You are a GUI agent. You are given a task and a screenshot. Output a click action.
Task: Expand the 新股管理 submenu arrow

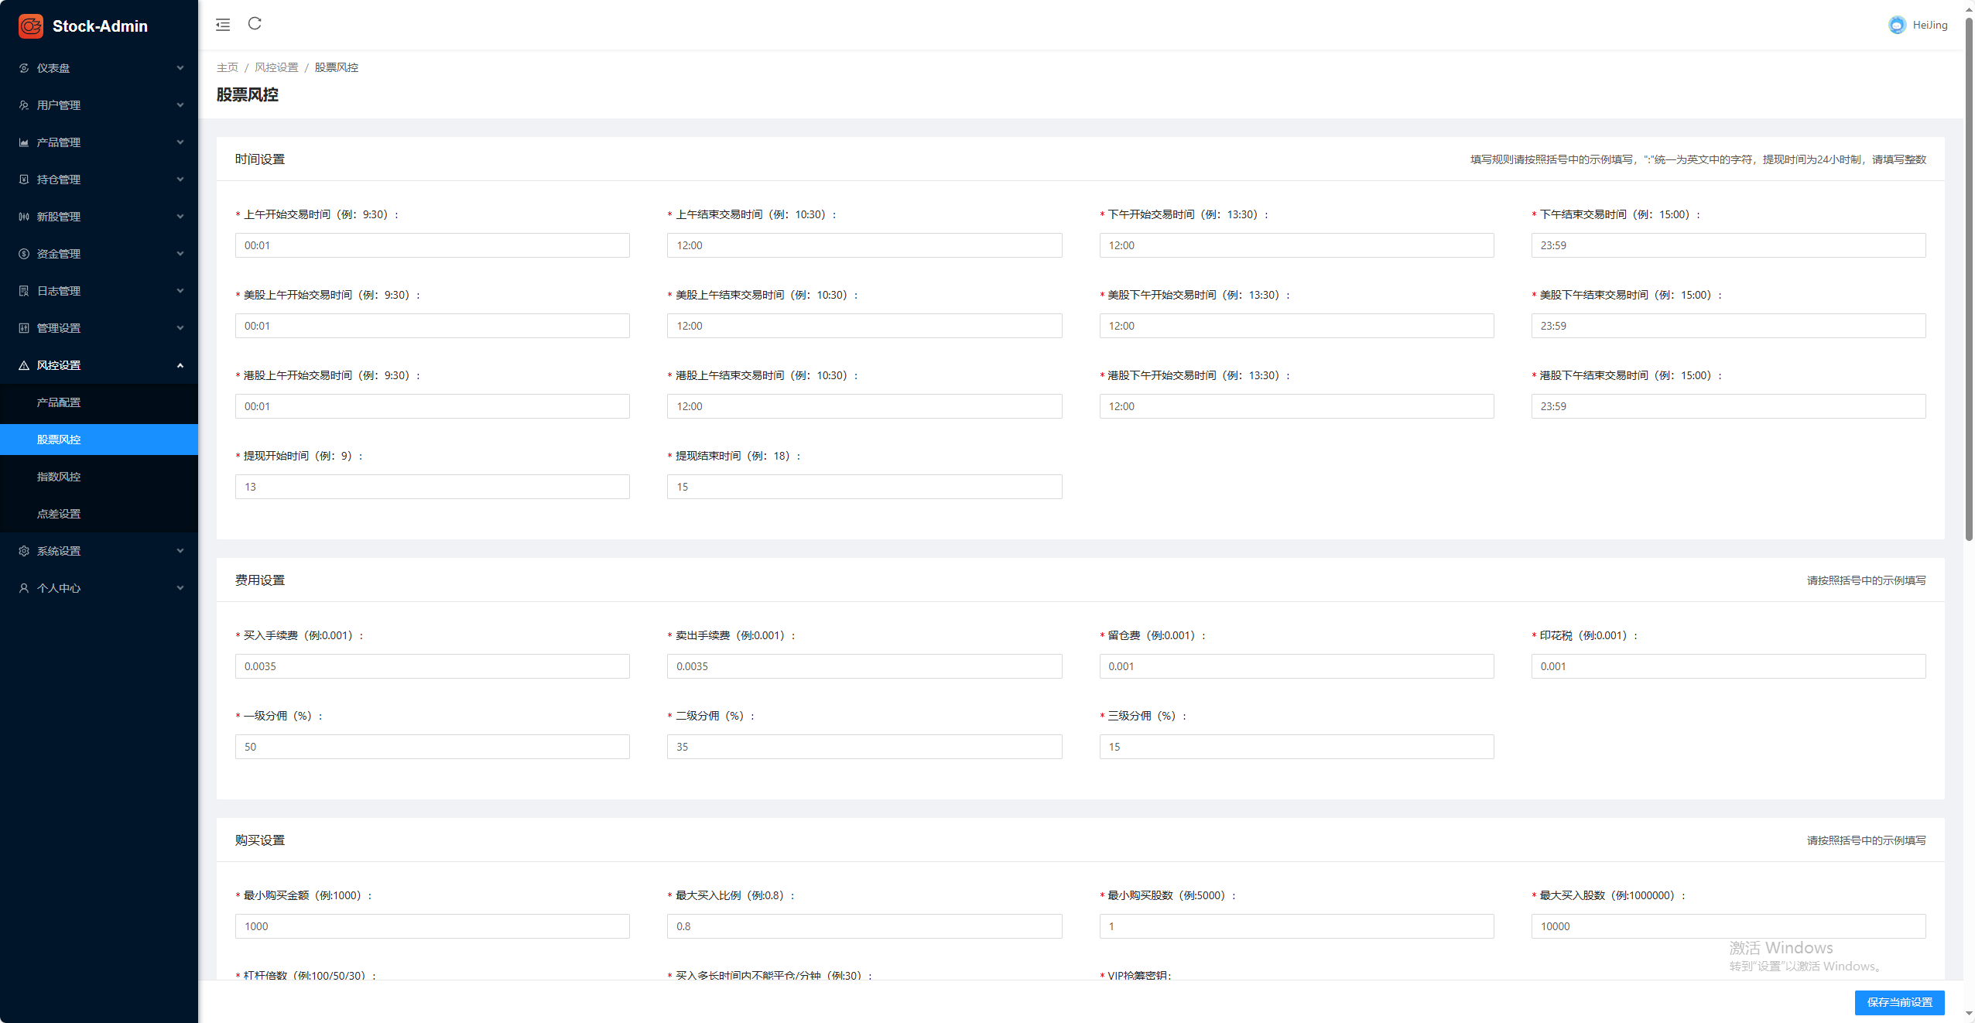coord(180,217)
